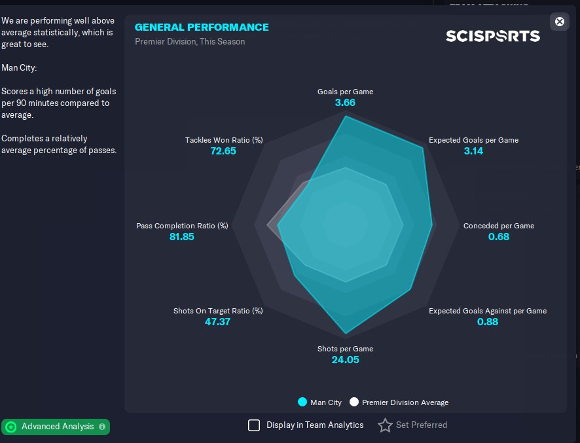The image size is (580, 443).
Task: Click the info icon beside Advanced Analysis
Action: 102,427
